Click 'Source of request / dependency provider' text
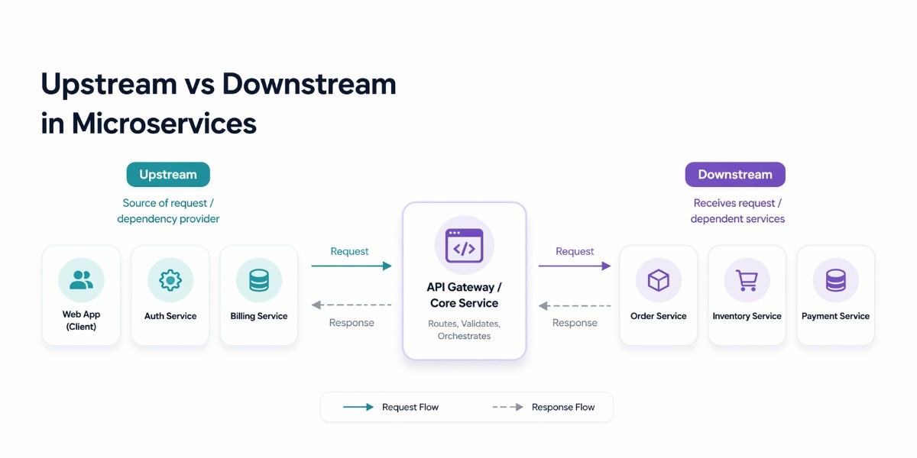The width and height of the screenshot is (917, 458). coord(168,211)
